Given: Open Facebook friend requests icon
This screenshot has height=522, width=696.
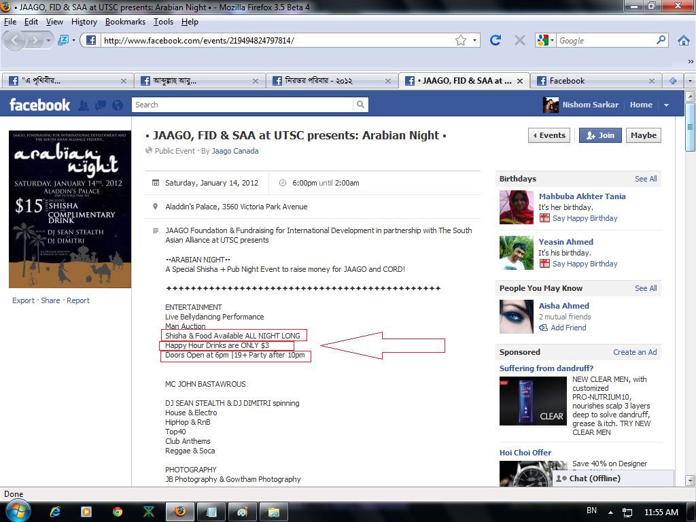Looking at the screenshot, I should (83, 105).
